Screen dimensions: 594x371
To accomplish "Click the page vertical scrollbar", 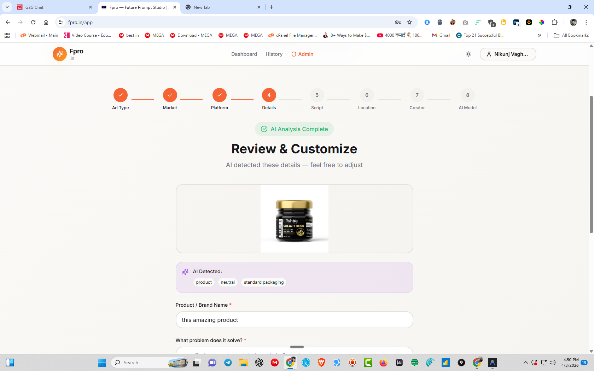I will click(x=591, y=164).
